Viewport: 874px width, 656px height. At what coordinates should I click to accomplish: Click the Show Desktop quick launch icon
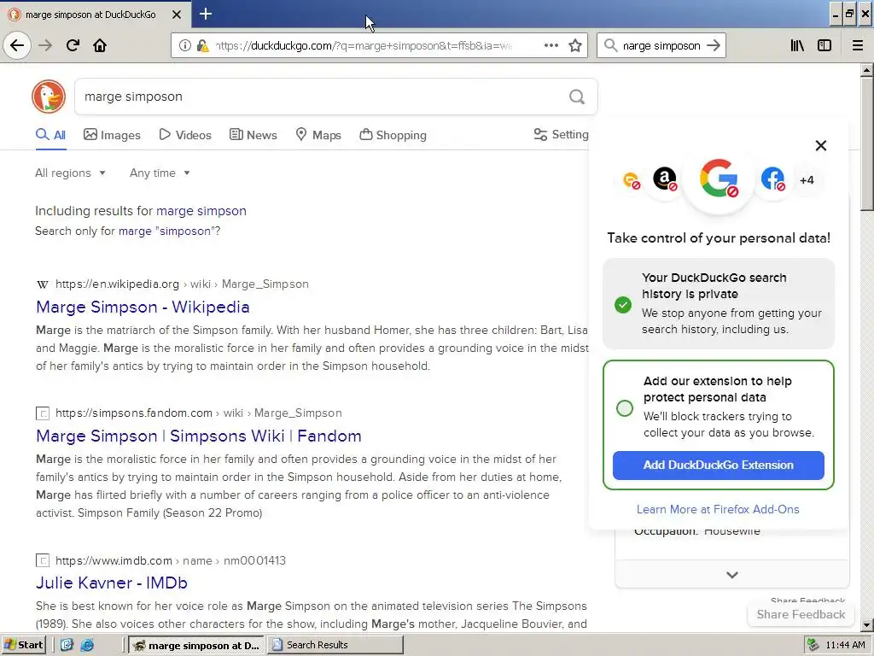[x=67, y=645]
